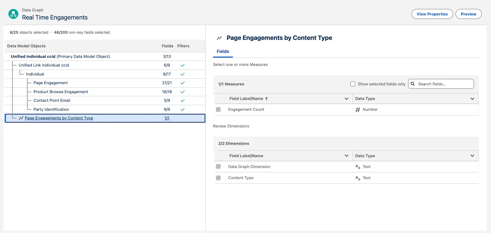Toggle the Engagement Count measure checkbox

coord(218,110)
